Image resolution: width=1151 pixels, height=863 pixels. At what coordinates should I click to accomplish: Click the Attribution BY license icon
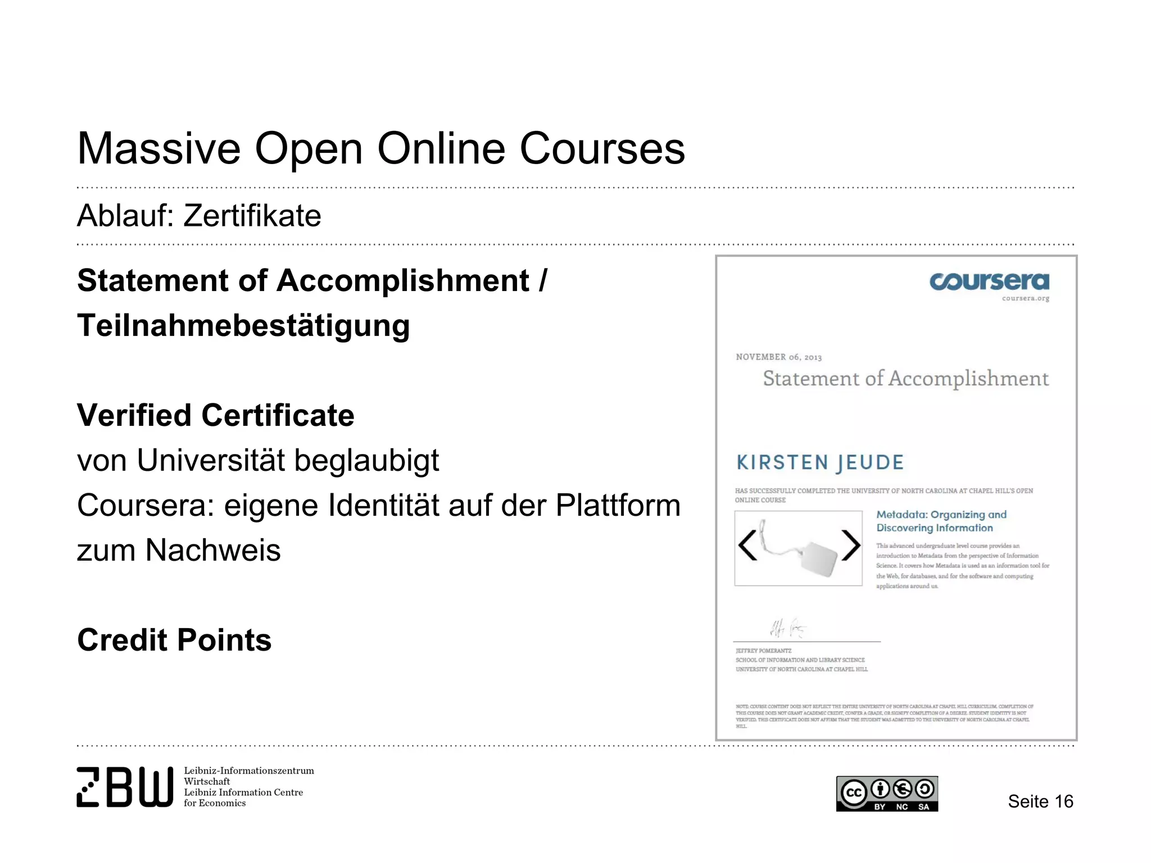pos(880,789)
